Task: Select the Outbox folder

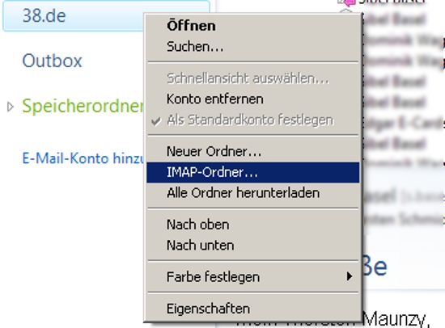Action: [53, 61]
